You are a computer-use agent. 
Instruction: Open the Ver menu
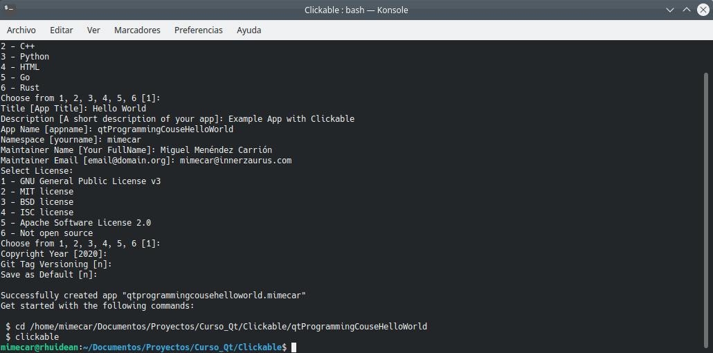93,30
